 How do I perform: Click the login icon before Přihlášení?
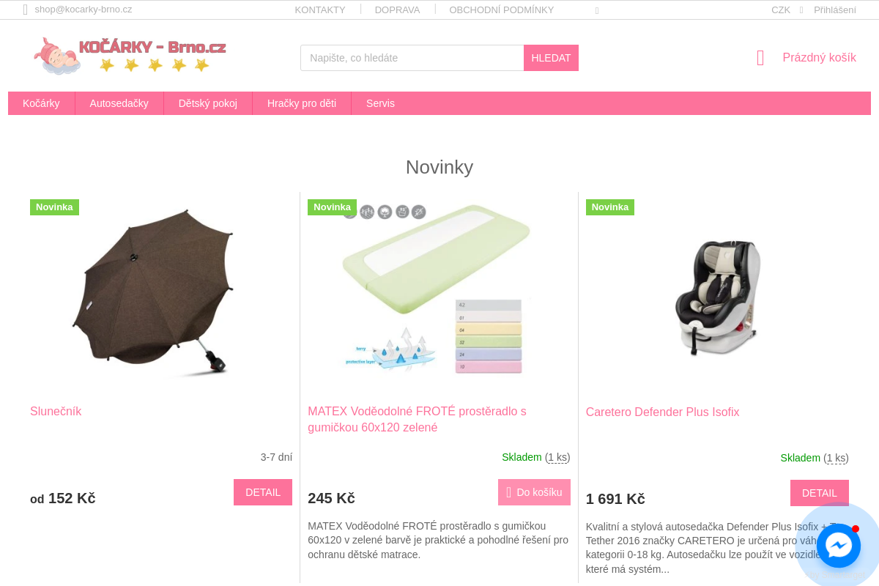tap(801, 10)
